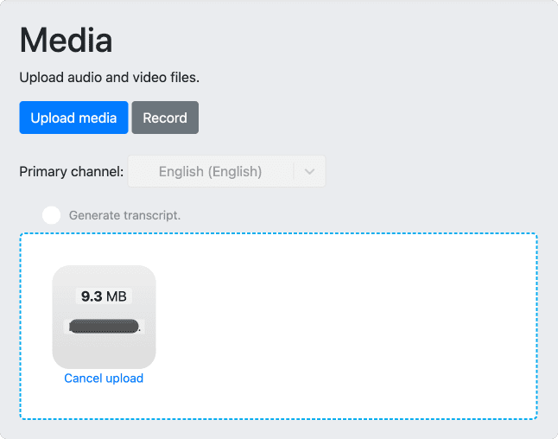Click the 9.3 MB file size badge
This screenshot has width=558, height=439.
click(x=104, y=296)
